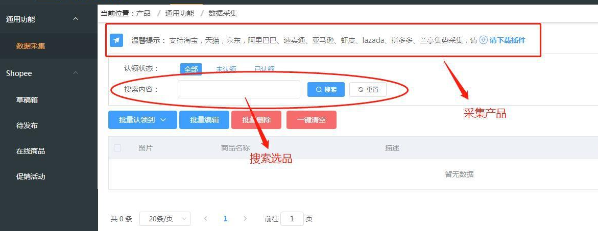
Task: Click the 描述 column header
Action: point(392,148)
